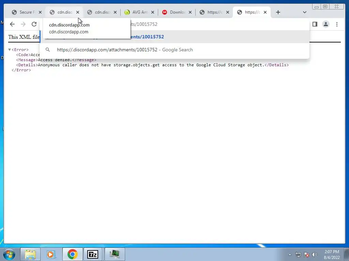Close the active https:// tab

[x=265, y=12]
